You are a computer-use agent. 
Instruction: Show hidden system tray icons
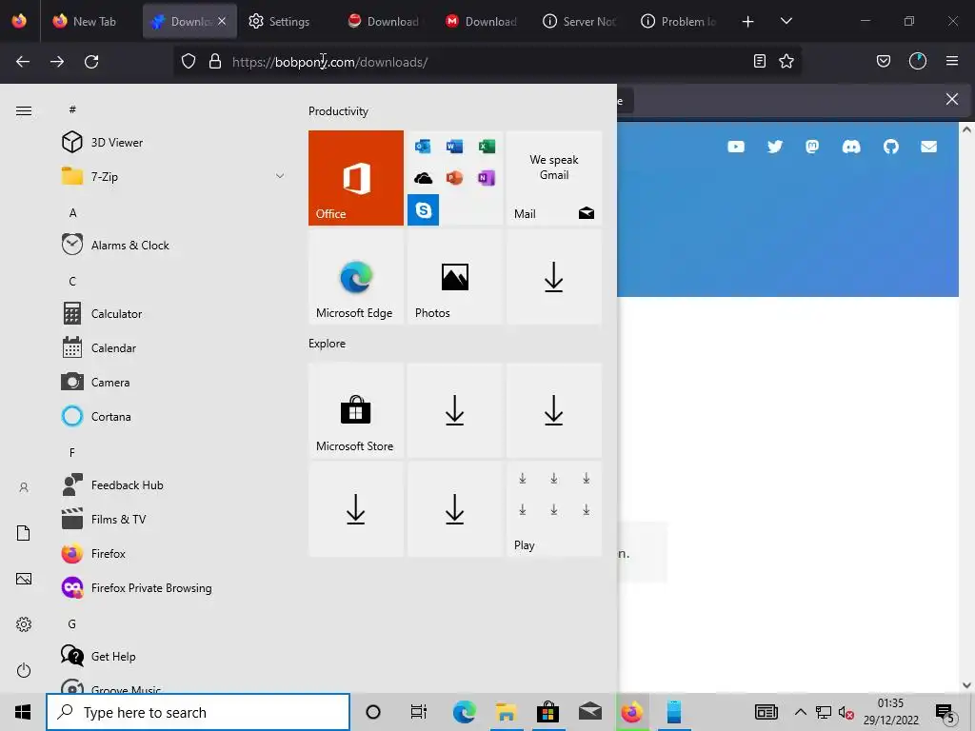pyautogui.click(x=800, y=712)
